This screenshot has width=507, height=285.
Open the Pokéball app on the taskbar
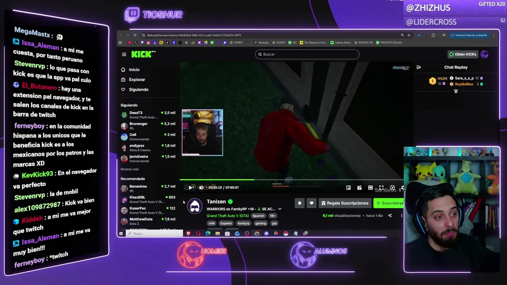(x=286, y=234)
